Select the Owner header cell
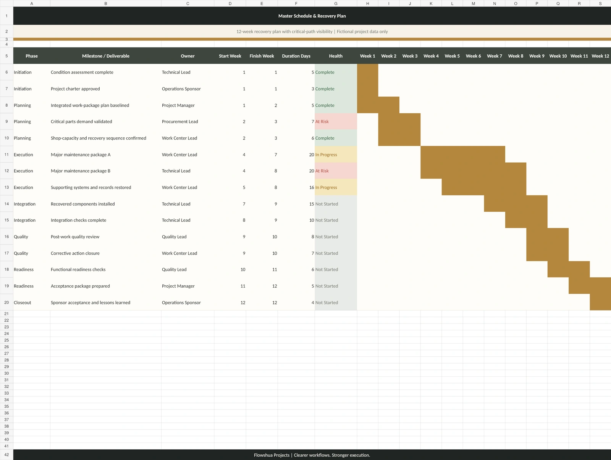 (x=188, y=56)
